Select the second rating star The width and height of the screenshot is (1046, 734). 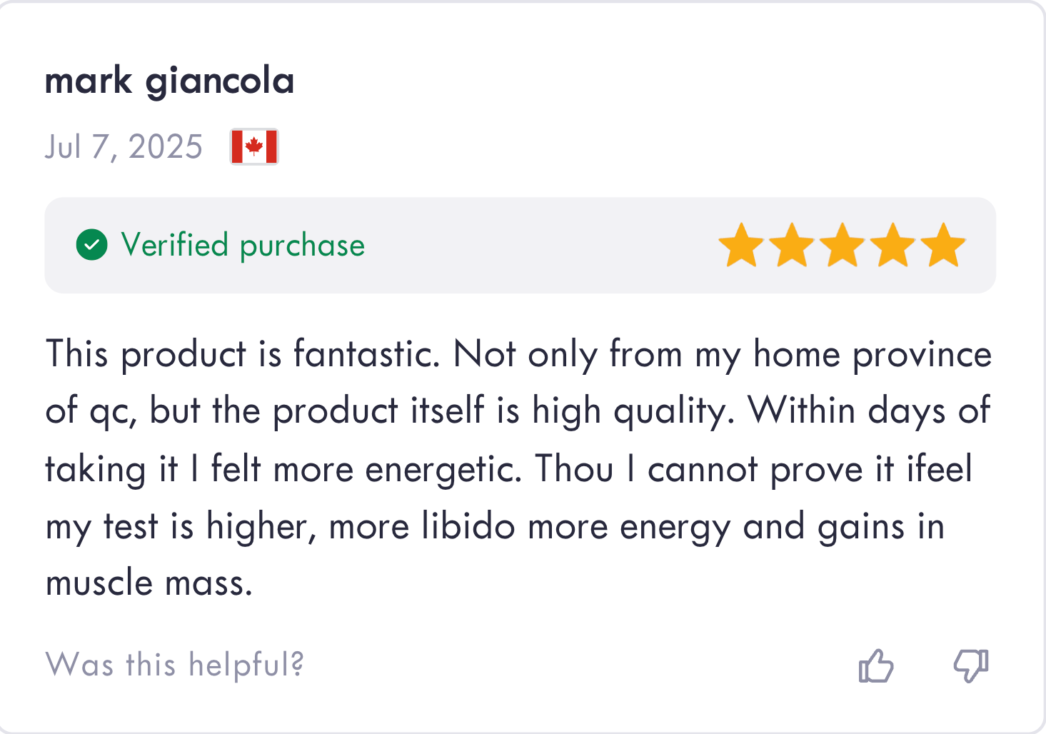pos(792,246)
